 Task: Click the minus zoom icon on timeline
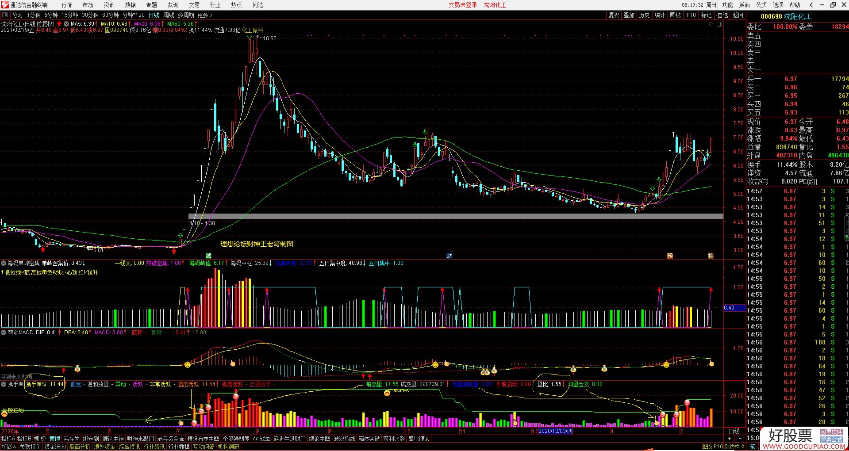tap(740, 439)
